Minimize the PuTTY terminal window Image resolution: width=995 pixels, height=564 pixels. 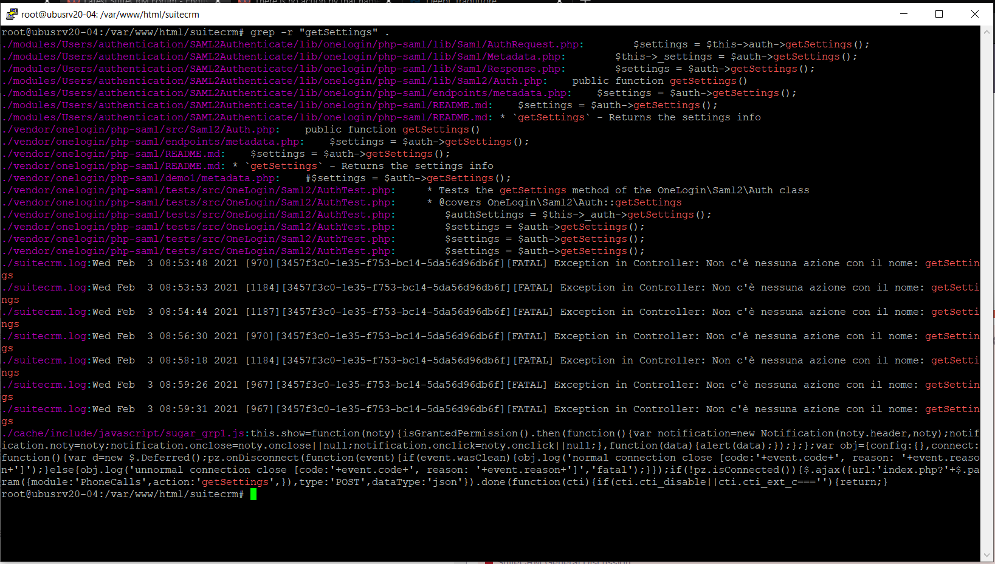904,14
